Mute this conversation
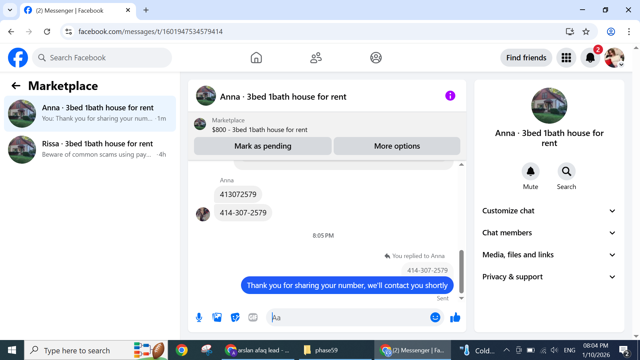 [x=530, y=171]
